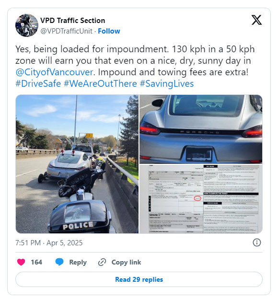Follow the VPDTrafficUnit account

click(109, 31)
